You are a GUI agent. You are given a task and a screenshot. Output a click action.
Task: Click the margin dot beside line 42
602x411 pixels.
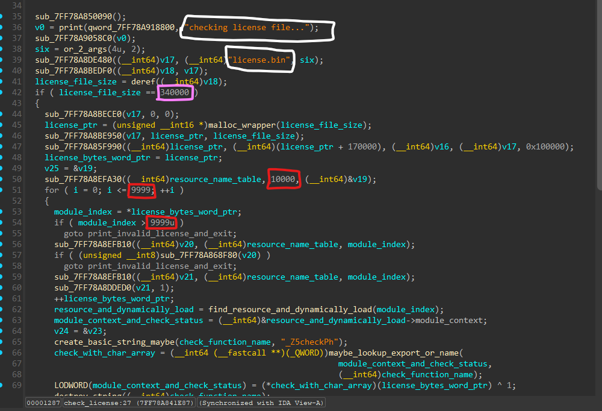pos(2,93)
